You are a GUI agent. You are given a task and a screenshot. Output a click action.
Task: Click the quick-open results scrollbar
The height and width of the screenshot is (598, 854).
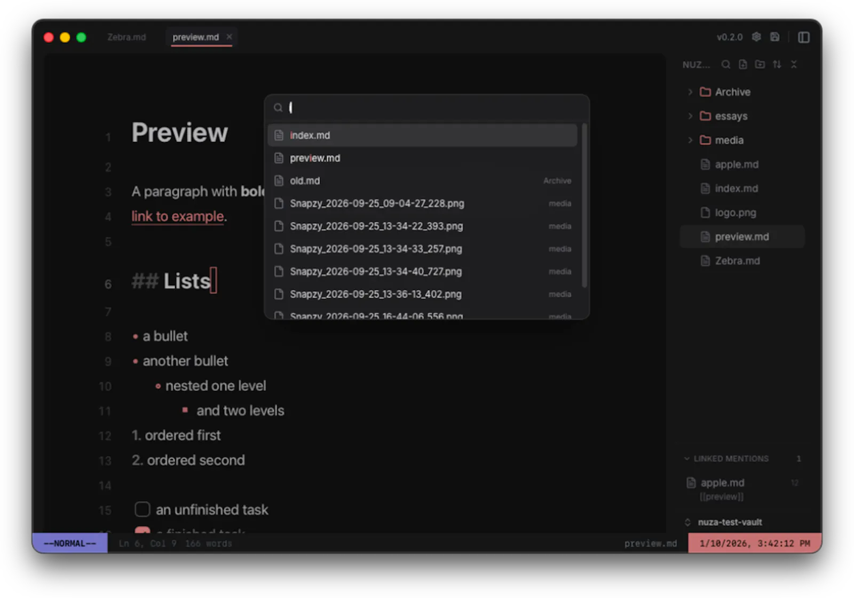[x=584, y=206]
